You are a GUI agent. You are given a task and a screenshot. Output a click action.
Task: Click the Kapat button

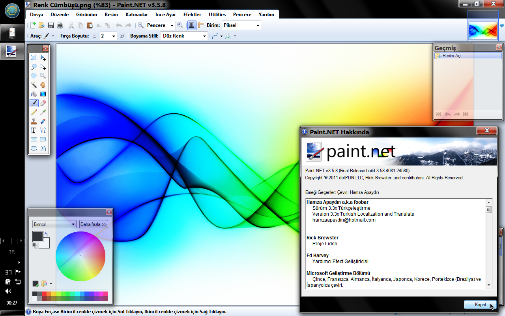click(x=481, y=304)
